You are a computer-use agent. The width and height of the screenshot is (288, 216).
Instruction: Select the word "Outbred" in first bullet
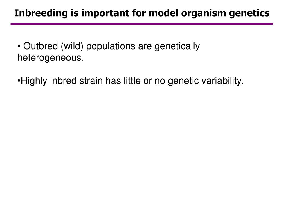coord(40,46)
